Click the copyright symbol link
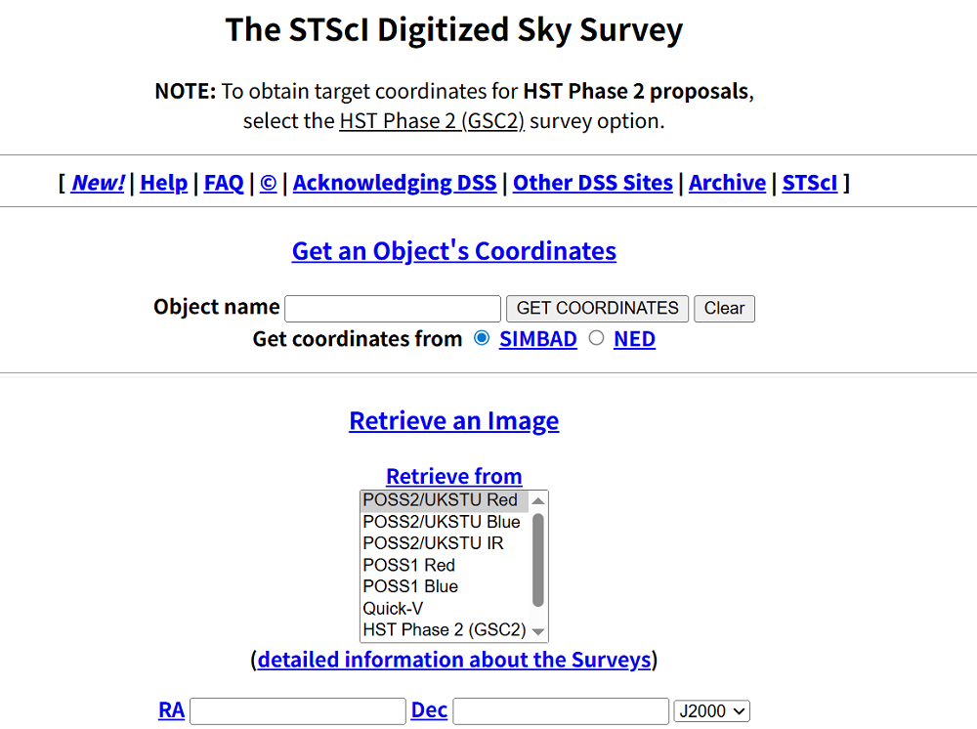977x729 pixels. tap(268, 183)
